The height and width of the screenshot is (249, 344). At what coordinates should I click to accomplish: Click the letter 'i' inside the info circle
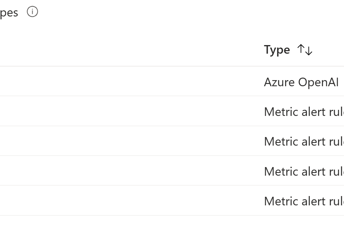[32, 11]
